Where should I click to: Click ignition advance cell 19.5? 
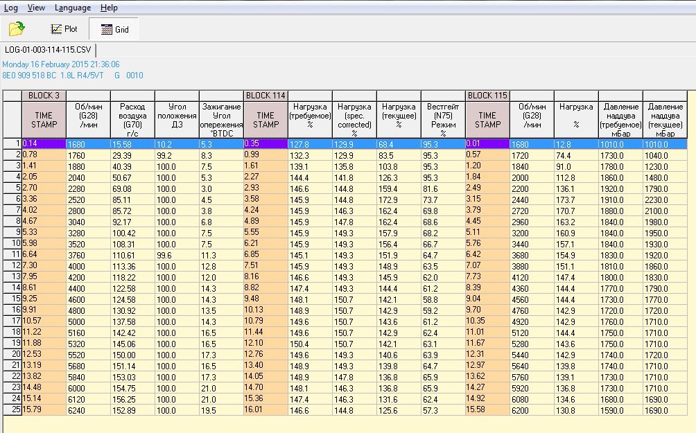pos(221,410)
